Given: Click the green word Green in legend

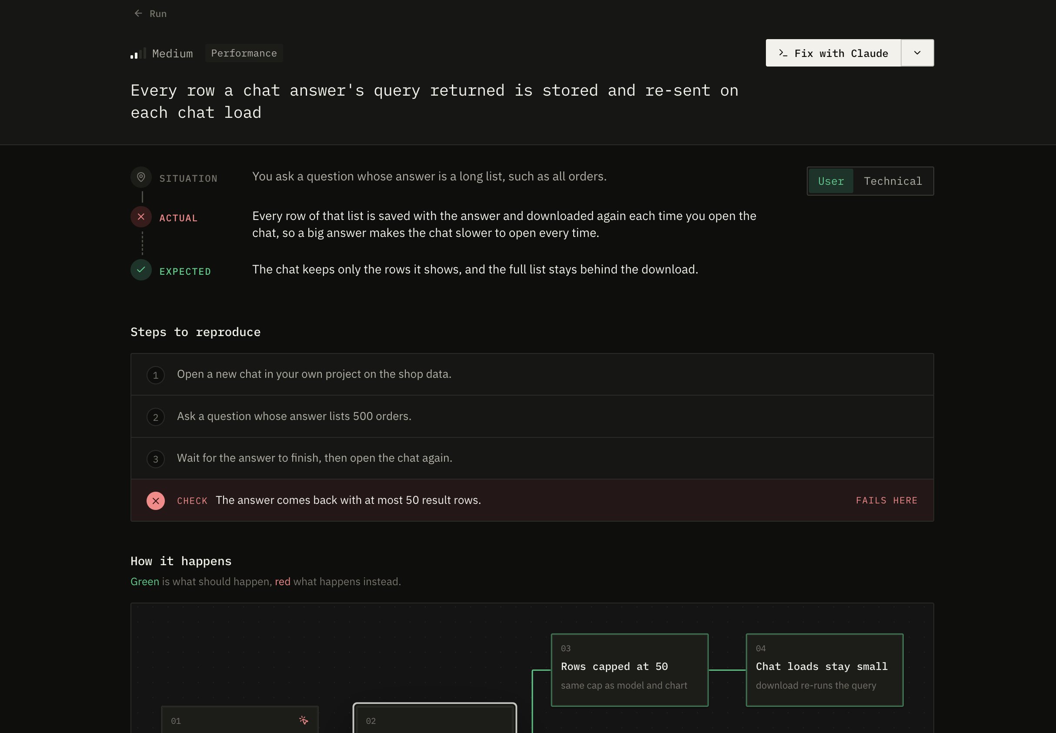Looking at the screenshot, I should click(145, 582).
